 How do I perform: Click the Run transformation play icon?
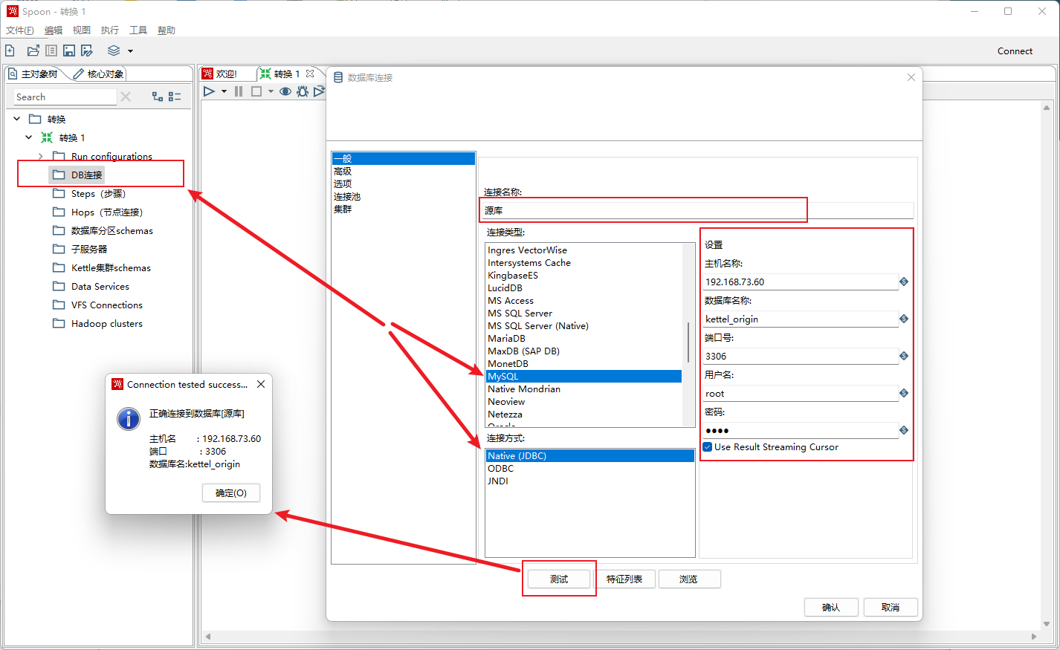tap(209, 91)
